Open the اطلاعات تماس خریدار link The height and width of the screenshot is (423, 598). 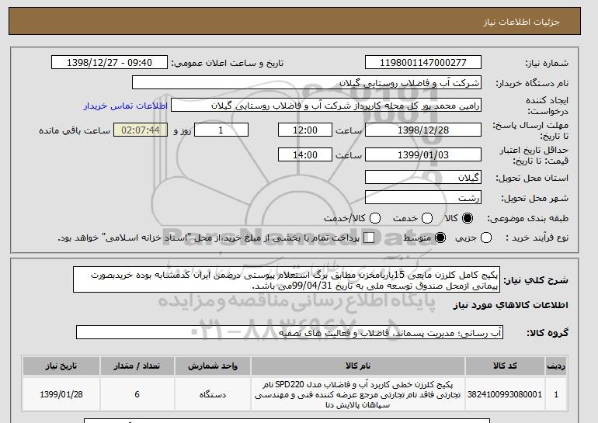coord(126,106)
